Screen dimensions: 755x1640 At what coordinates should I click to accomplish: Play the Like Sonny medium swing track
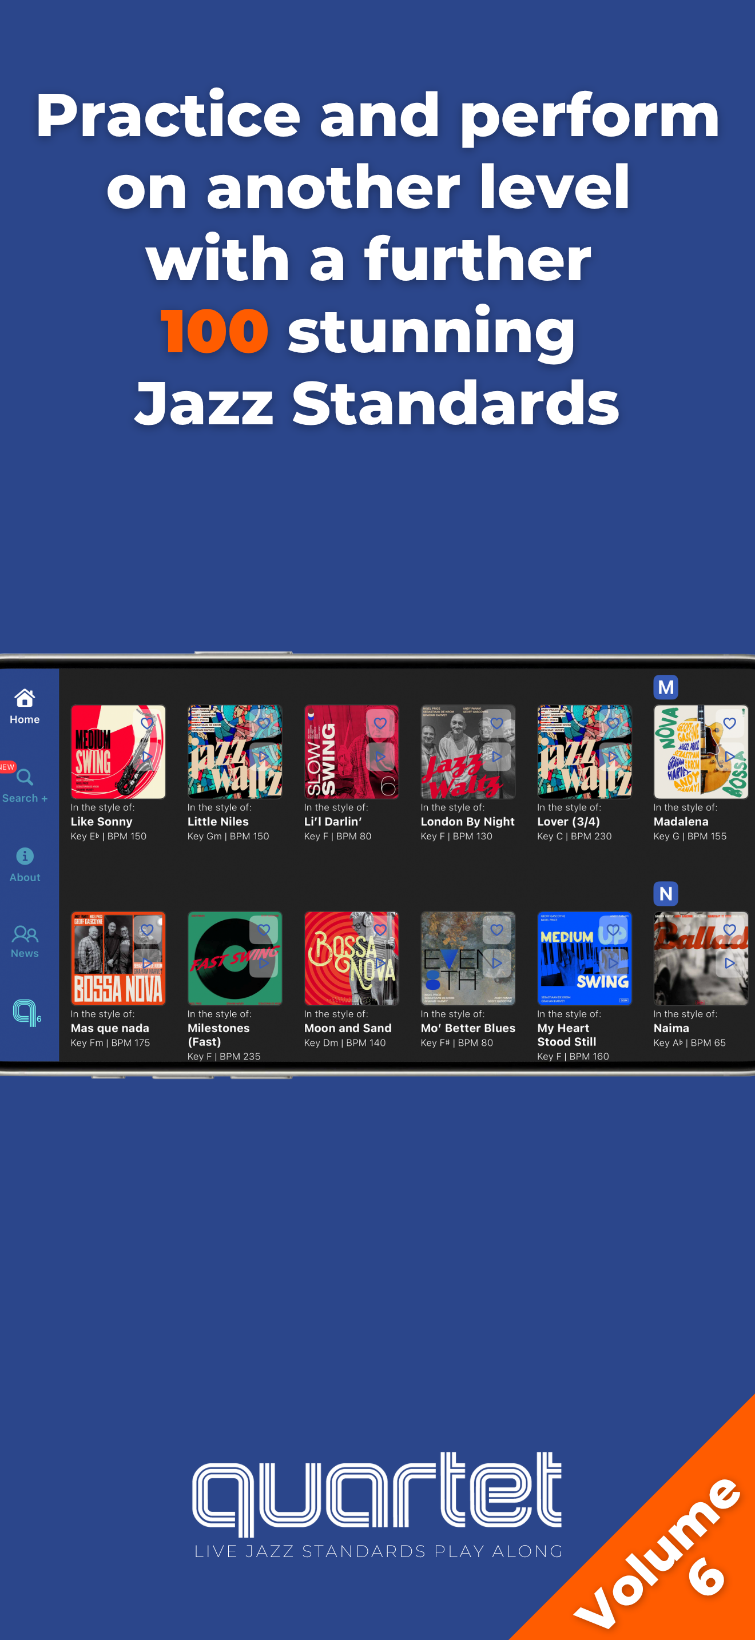(x=147, y=757)
